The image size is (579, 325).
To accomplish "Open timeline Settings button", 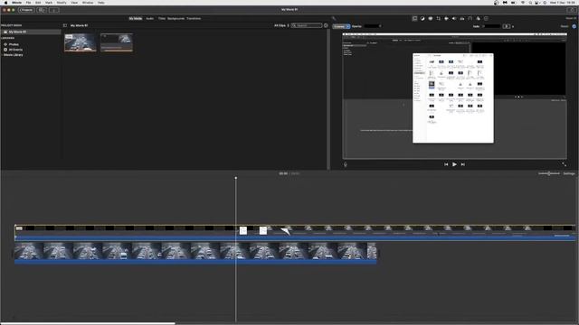I will [x=569, y=173].
